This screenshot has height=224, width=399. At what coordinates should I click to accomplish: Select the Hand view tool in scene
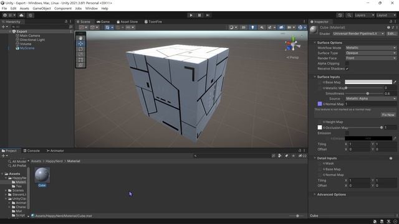coord(80,38)
